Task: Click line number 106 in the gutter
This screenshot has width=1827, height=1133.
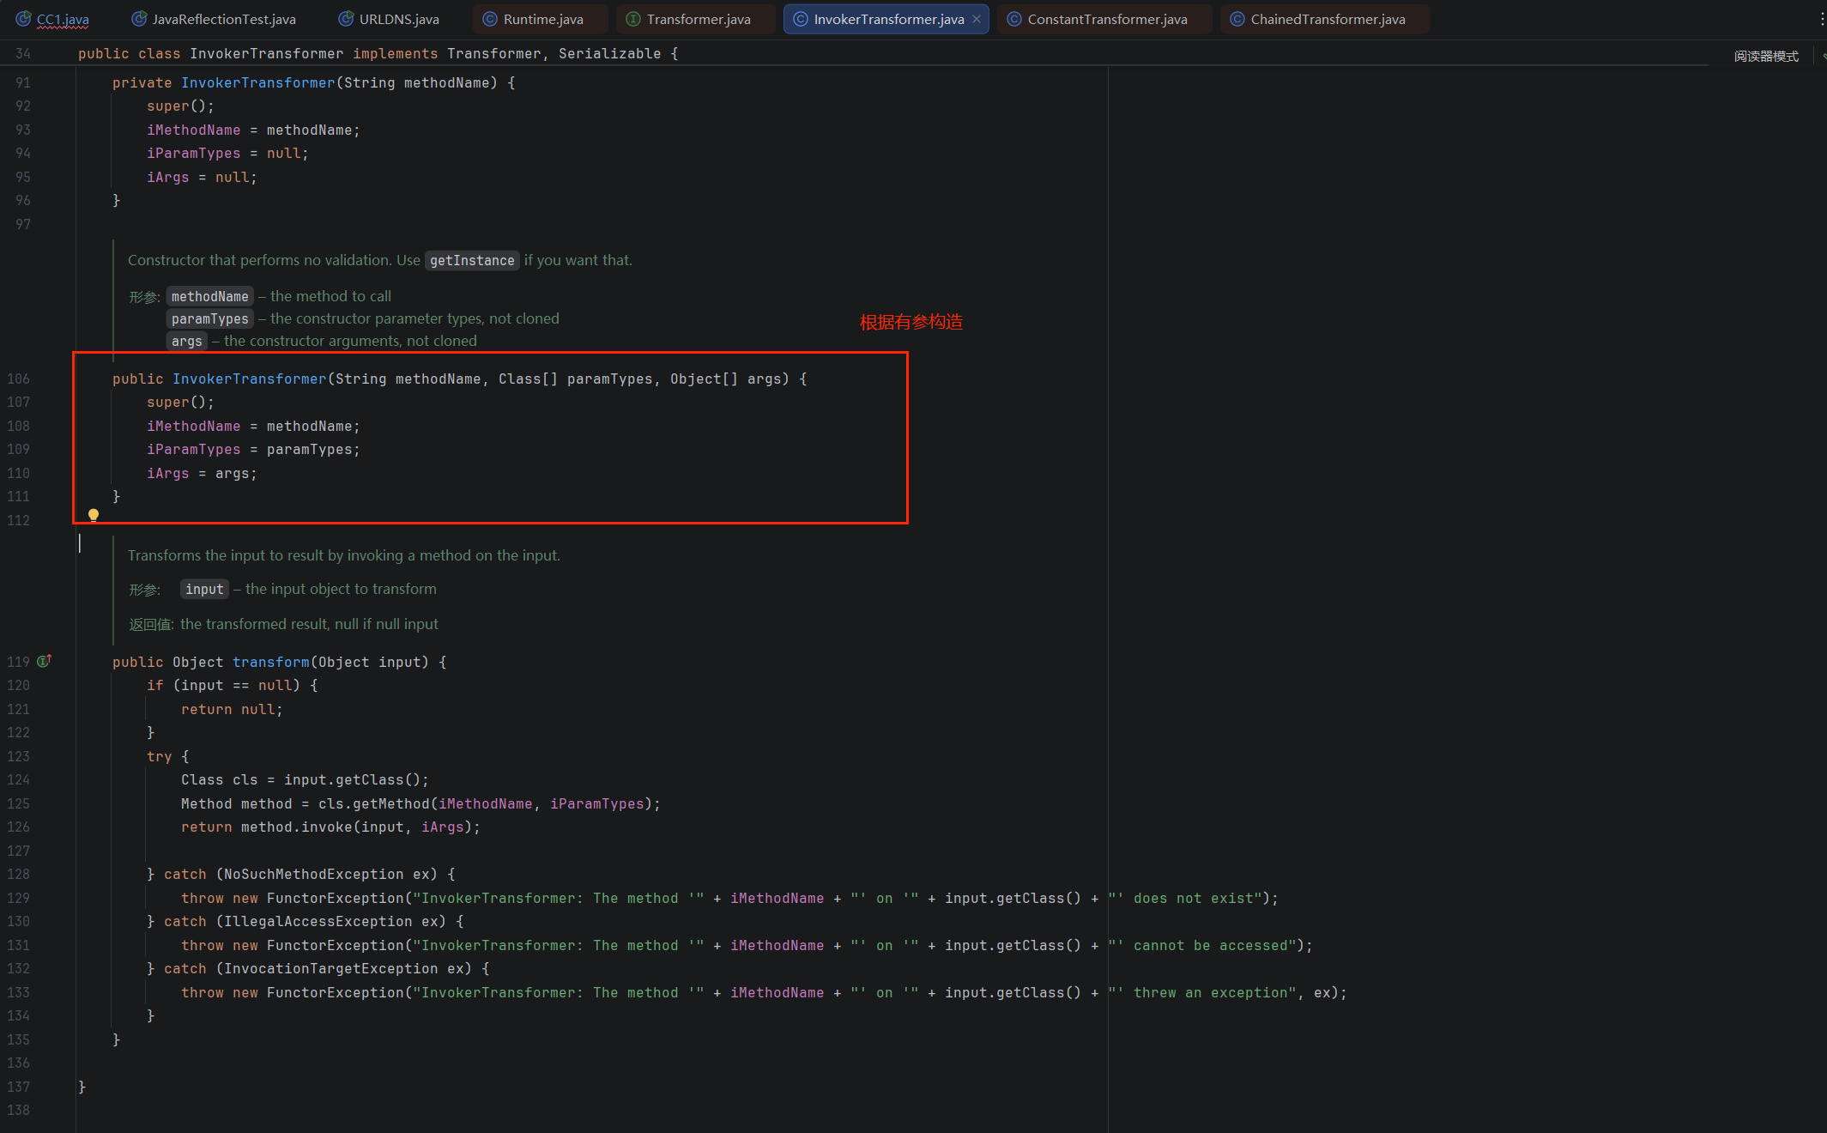Action: [18, 379]
